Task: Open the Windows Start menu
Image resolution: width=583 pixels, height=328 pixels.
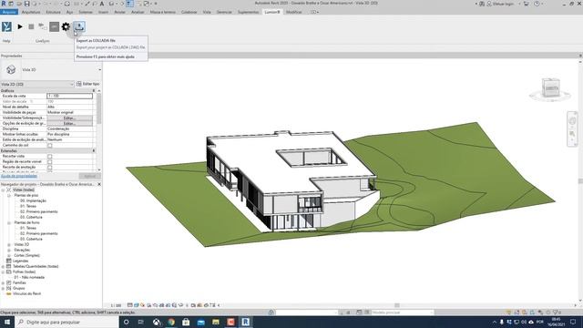Action: (7, 322)
